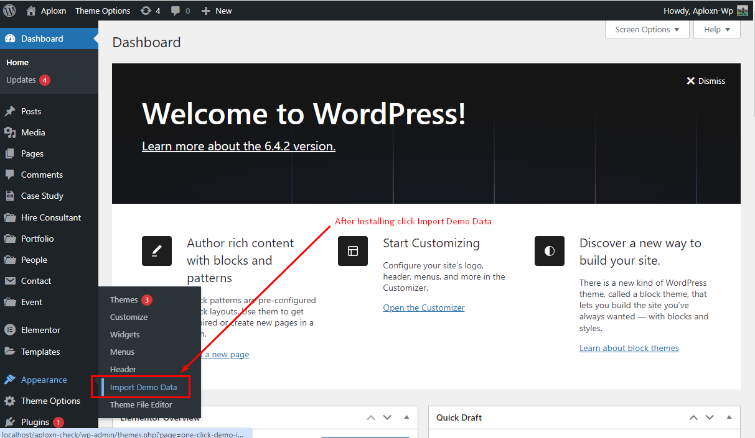Move Elementor Overview box down
755x438 pixels.
point(387,417)
